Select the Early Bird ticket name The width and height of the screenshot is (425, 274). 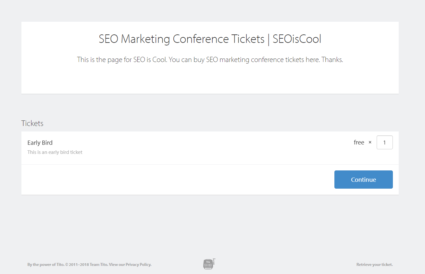40,143
